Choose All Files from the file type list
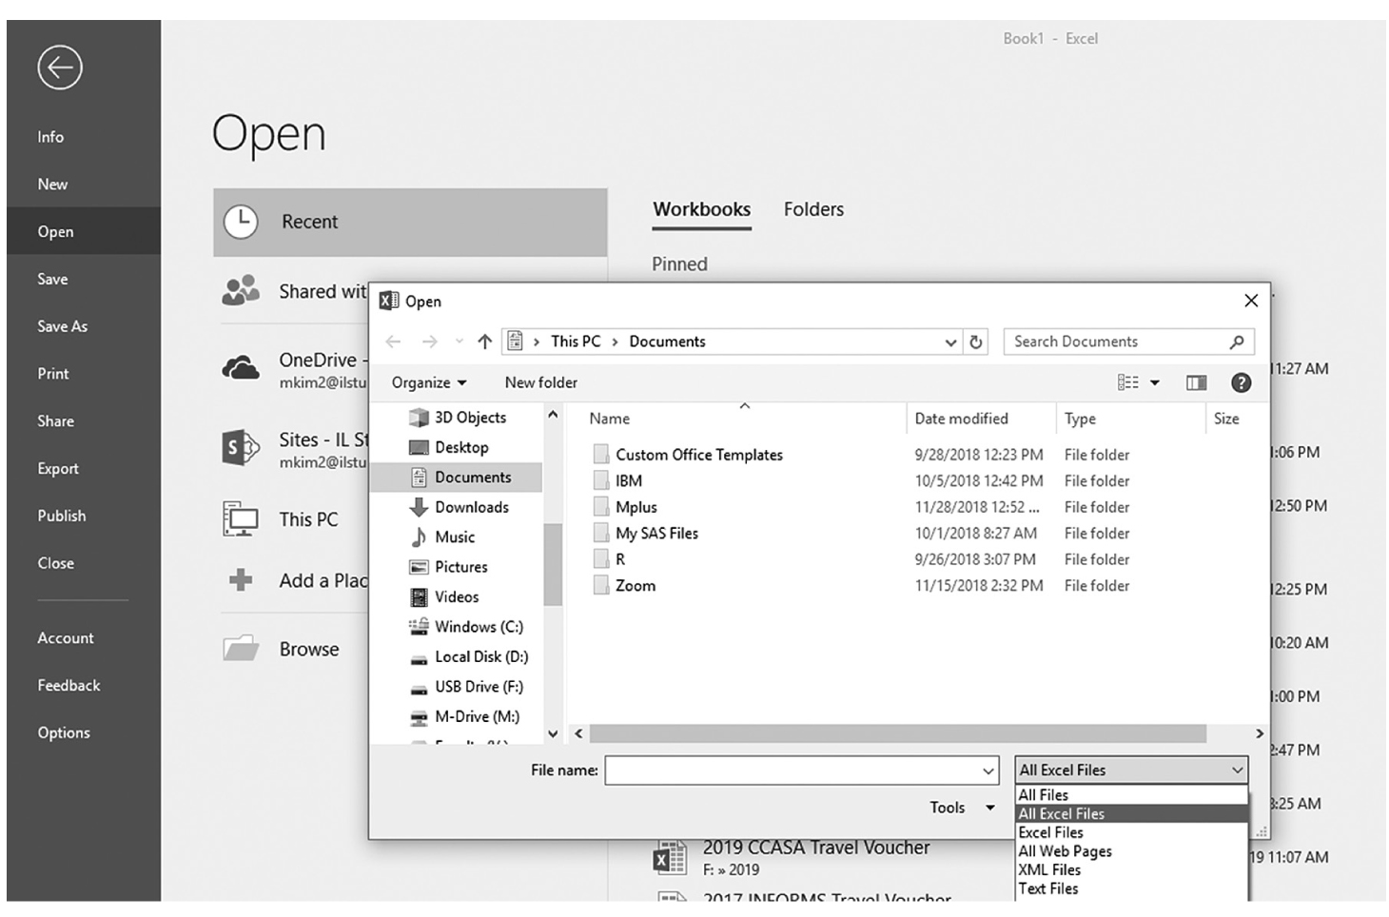Viewport: 1389px width, 917px height. click(x=1131, y=795)
